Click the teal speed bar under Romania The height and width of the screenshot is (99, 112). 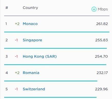click(51, 81)
